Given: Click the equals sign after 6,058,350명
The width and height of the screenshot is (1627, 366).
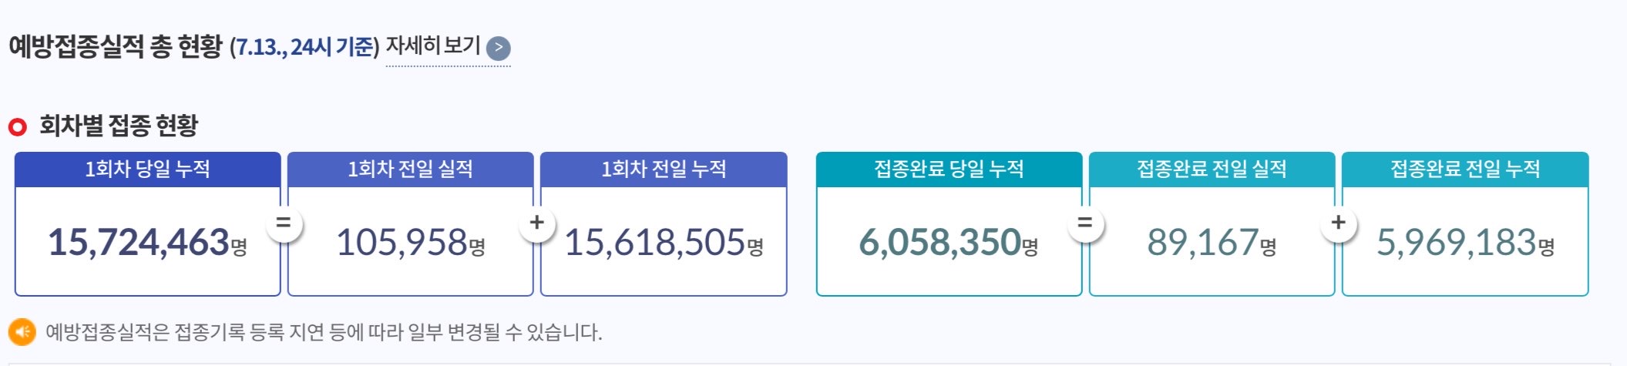Looking at the screenshot, I should [x=1085, y=223].
